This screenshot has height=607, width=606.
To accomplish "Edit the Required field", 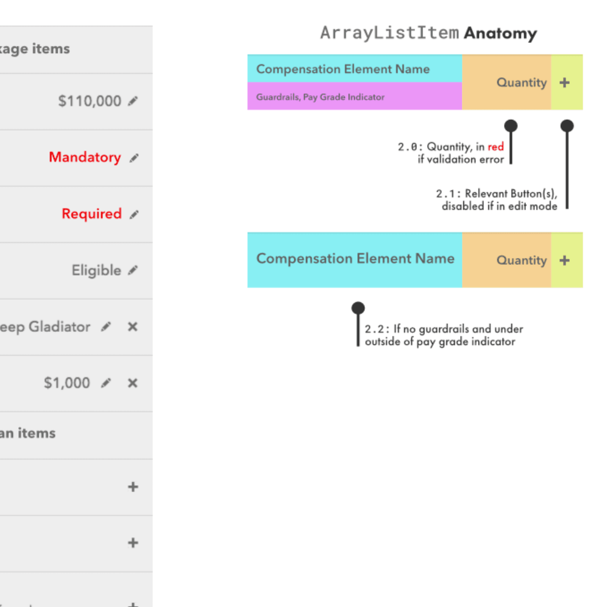I will click(x=133, y=214).
